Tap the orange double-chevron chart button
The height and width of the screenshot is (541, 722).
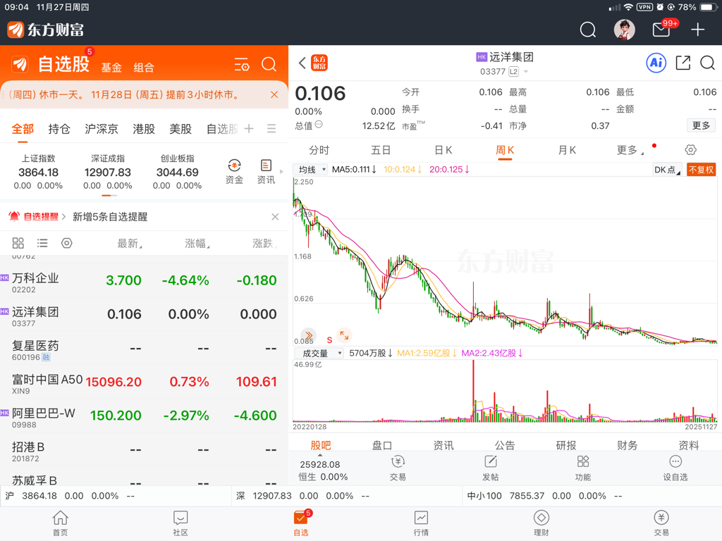[x=309, y=335]
